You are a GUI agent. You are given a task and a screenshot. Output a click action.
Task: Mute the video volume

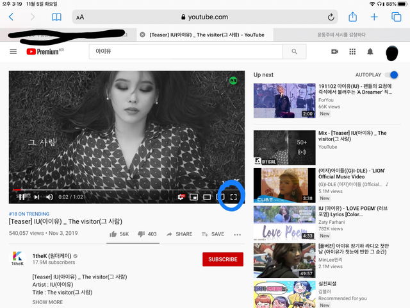tap(49, 197)
